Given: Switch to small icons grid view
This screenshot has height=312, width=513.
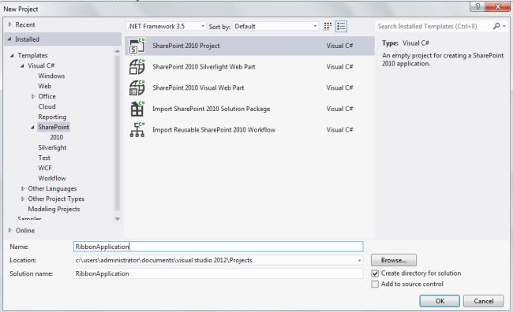Looking at the screenshot, I should tap(328, 27).
